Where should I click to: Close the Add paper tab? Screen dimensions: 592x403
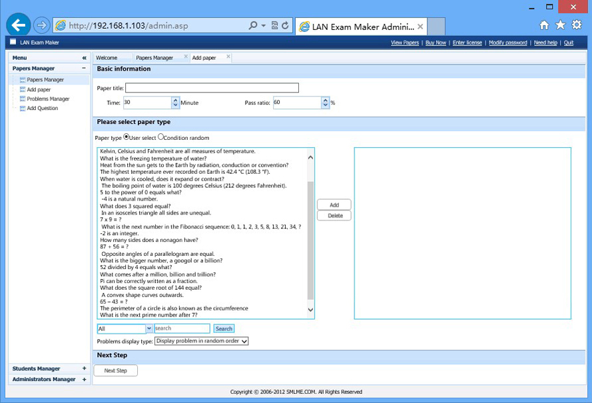pos(228,57)
